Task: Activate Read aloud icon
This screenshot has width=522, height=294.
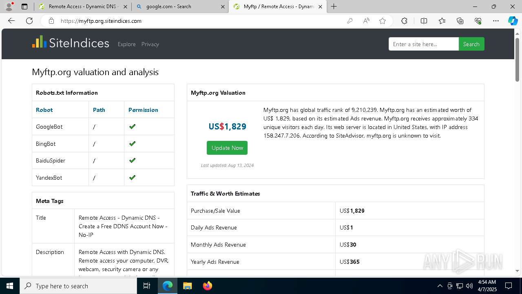Action: [366, 21]
